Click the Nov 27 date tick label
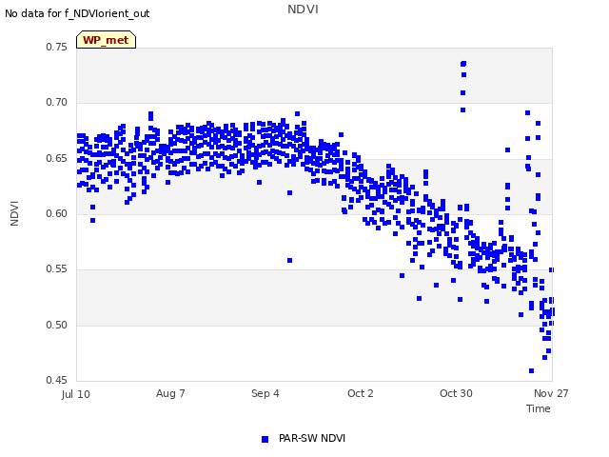 coord(551,393)
